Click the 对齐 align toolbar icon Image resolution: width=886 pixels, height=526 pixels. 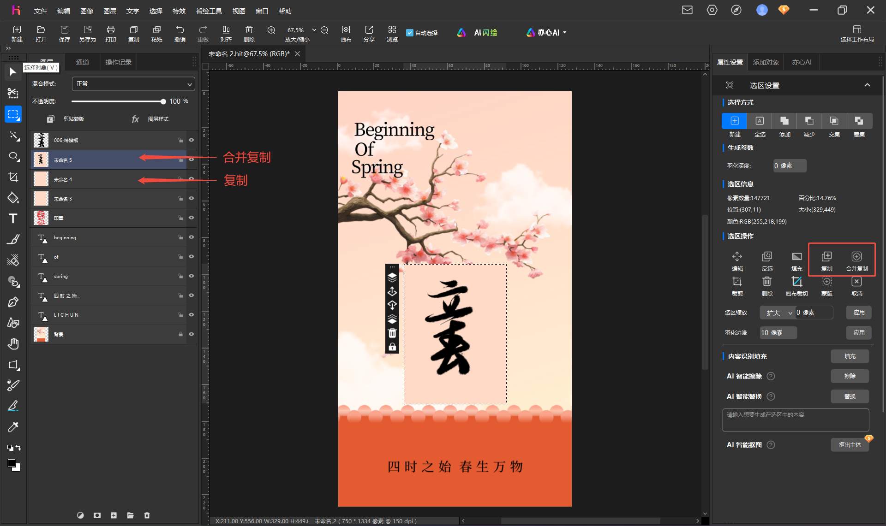point(226,30)
